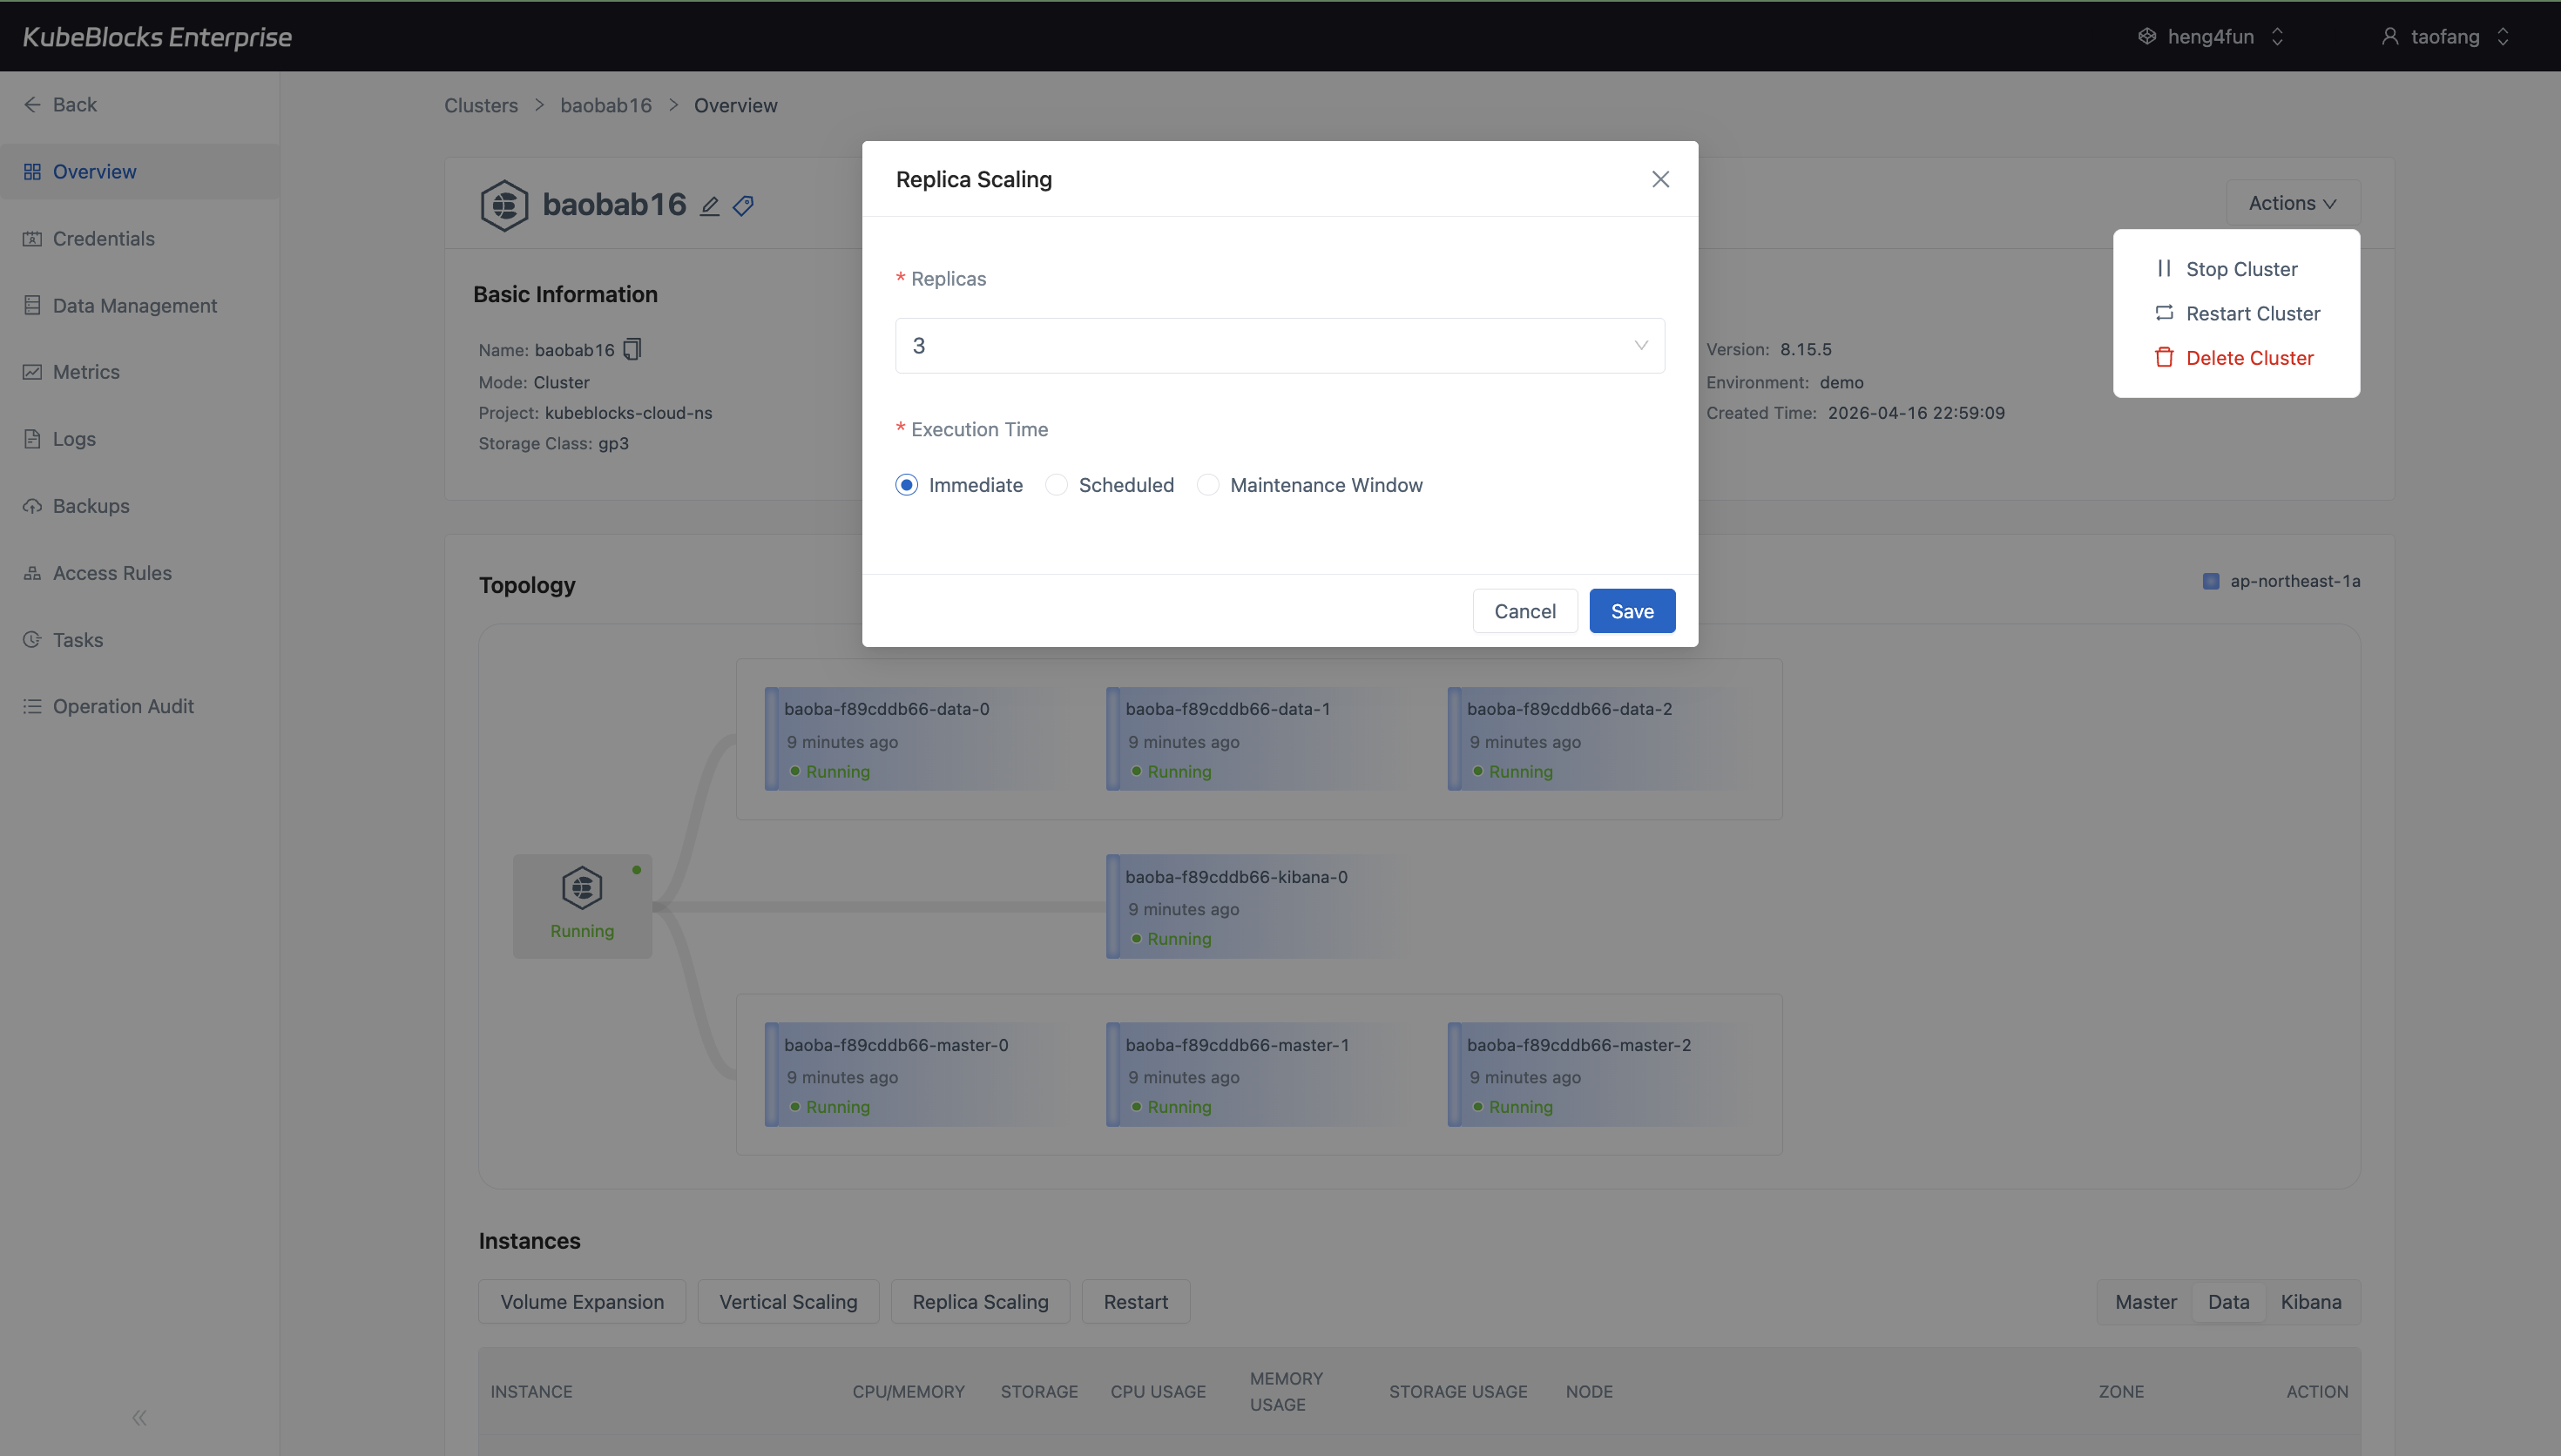Choose Stop Cluster from Actions menu
The height and width of the screenshot is (1456, 2561).
(2236, 269)
